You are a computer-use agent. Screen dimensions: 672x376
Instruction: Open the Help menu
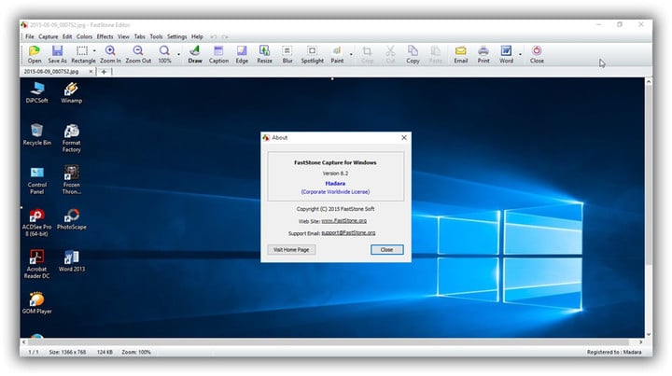(197, 36)
